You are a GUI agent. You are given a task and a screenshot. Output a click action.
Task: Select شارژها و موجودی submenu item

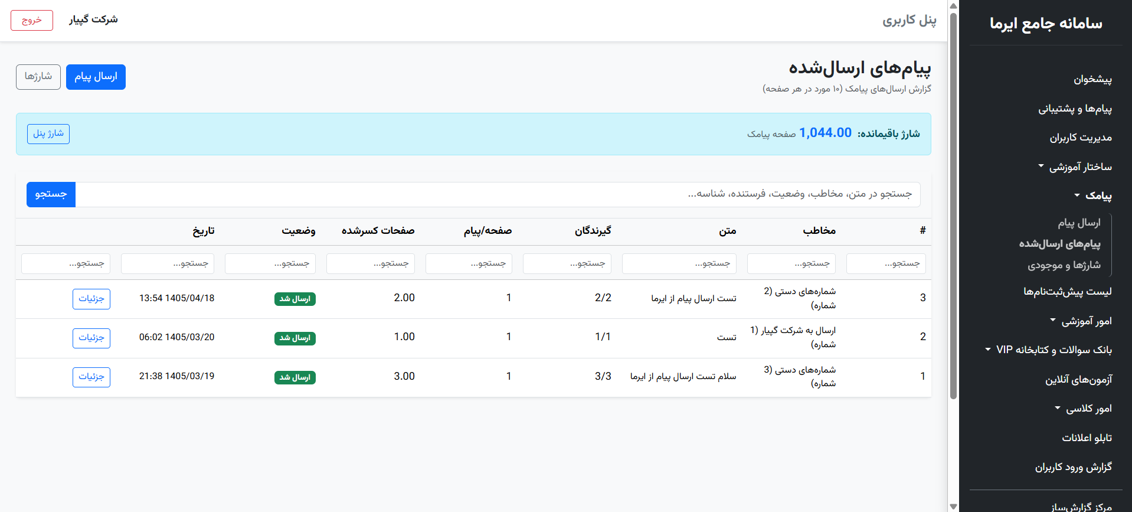(1064, 265)
